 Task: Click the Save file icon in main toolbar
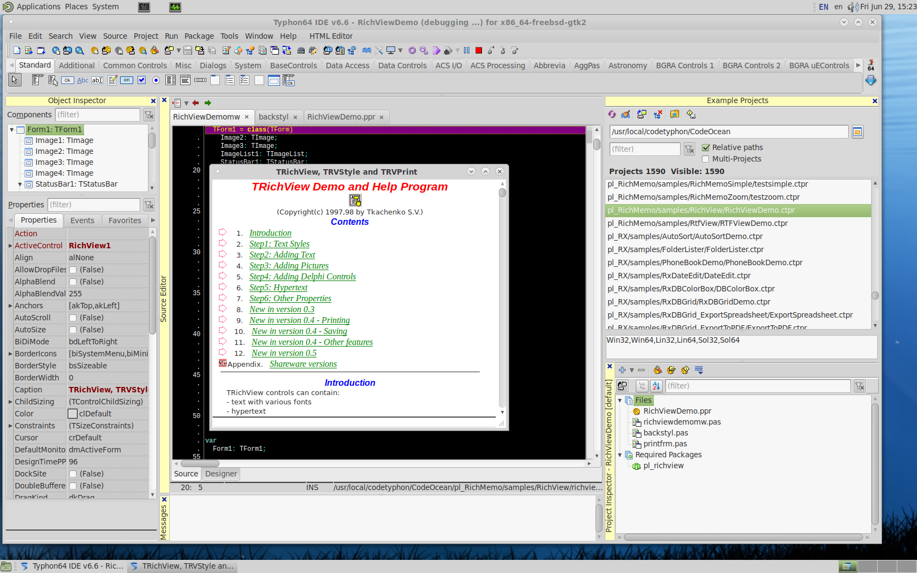[187, 50]
